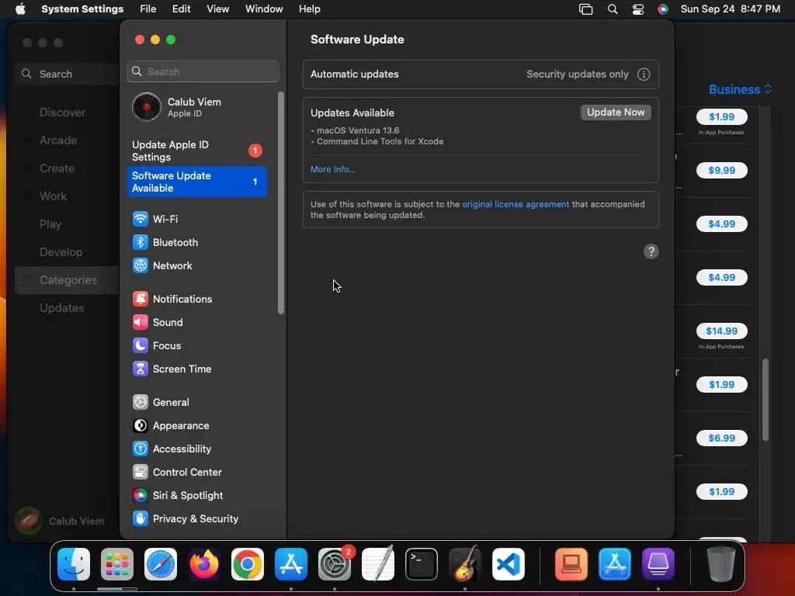
Task: Open Bluetooth settings pane
Action: (165, 242)
